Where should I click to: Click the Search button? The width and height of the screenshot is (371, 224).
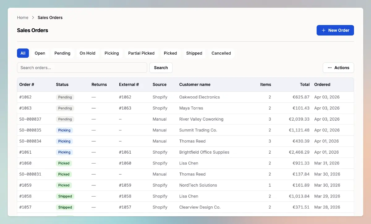161,68
